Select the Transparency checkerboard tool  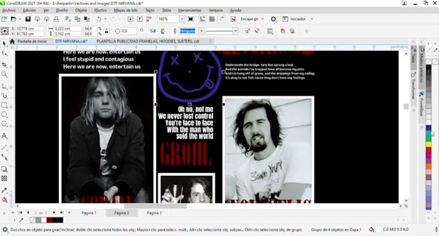tap(5, 178)
